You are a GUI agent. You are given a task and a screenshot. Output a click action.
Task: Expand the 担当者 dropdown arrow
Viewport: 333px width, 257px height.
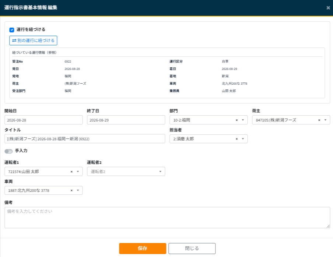[x=243, y=139]
